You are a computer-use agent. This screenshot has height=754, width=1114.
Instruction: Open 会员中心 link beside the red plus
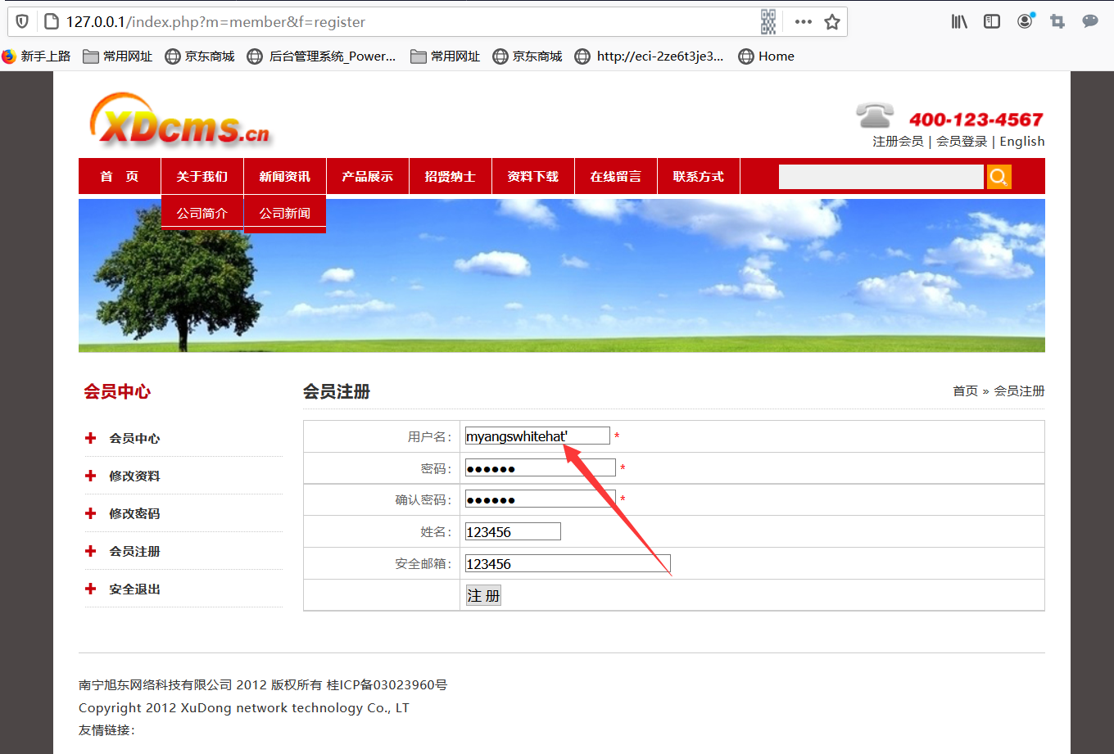tap(135, 438)
